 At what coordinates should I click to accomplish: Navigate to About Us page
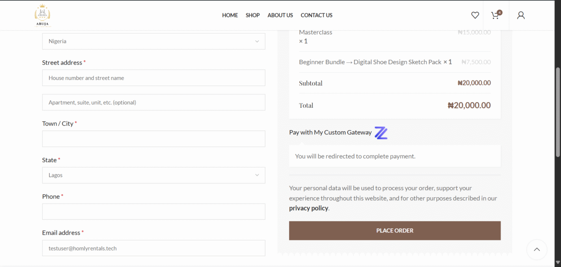click(280, 15)
